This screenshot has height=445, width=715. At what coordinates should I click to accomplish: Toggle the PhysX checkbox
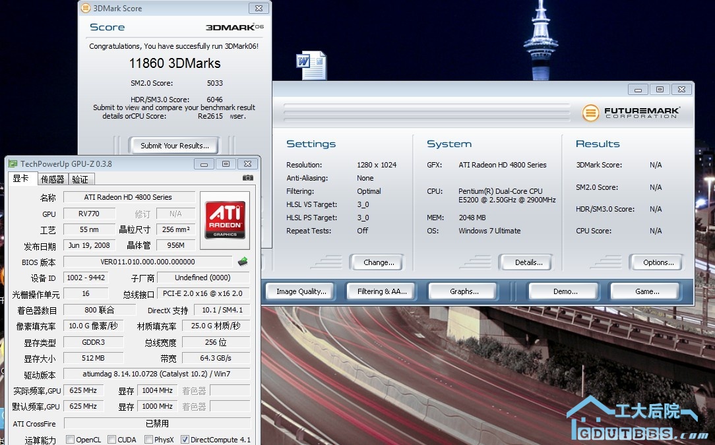click(148, 439)
